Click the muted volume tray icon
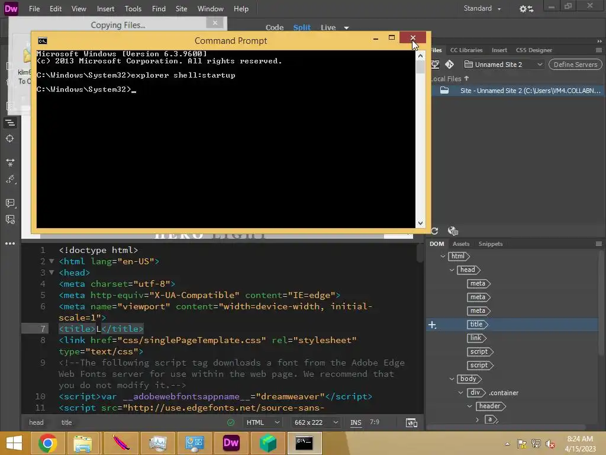This screenshot has width=606, height=455. (550, 443)
